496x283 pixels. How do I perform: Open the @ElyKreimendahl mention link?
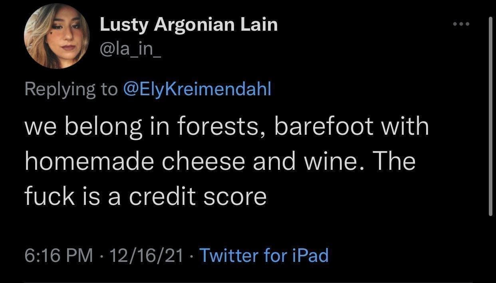[197, 89]
